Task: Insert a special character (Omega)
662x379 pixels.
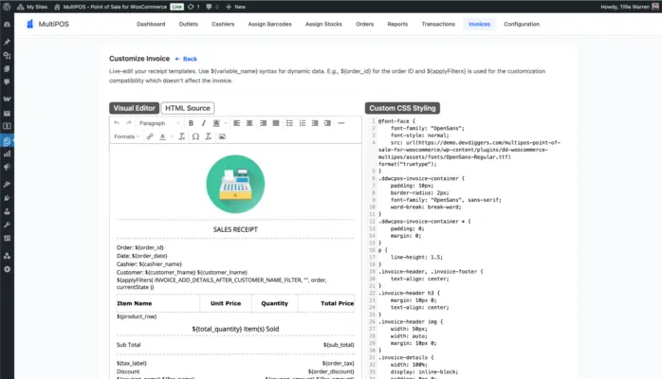Action: (195, 136)
